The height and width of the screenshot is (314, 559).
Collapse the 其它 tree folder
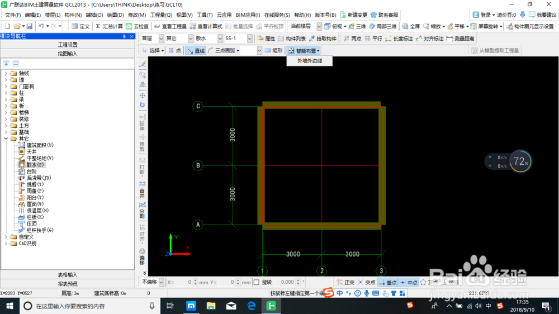6,139
